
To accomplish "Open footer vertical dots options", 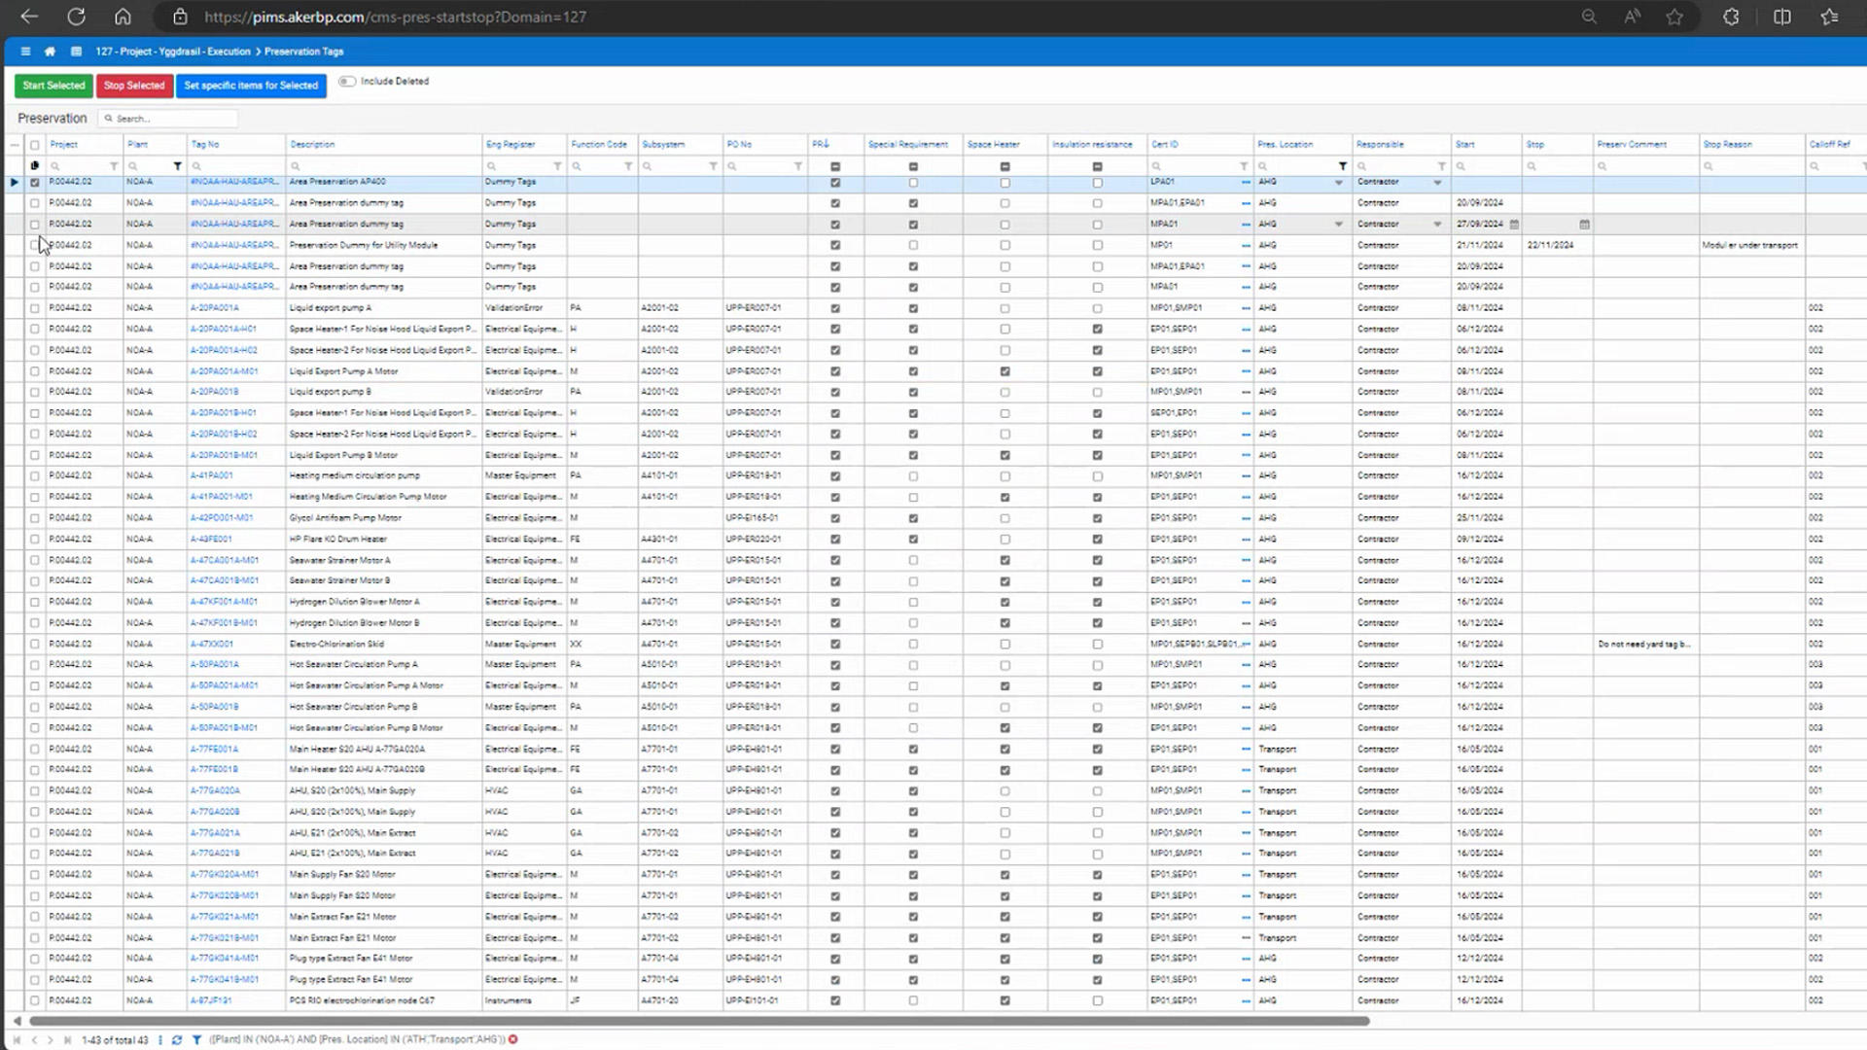I will tap(160, 1039).
